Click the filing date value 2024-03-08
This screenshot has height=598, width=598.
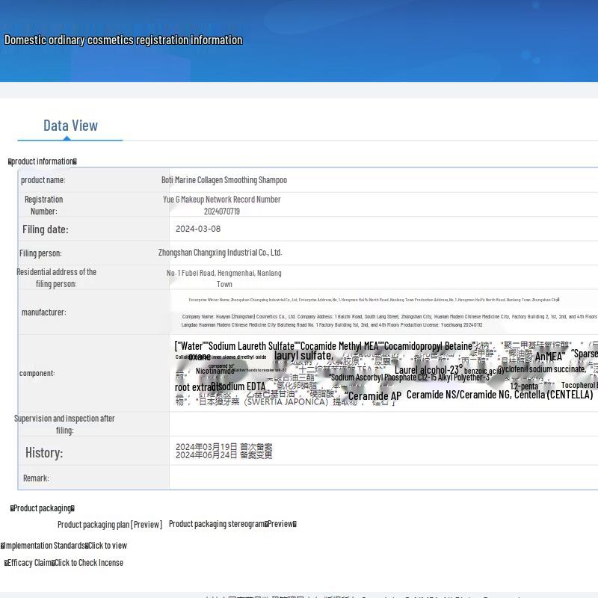[198, 229]
